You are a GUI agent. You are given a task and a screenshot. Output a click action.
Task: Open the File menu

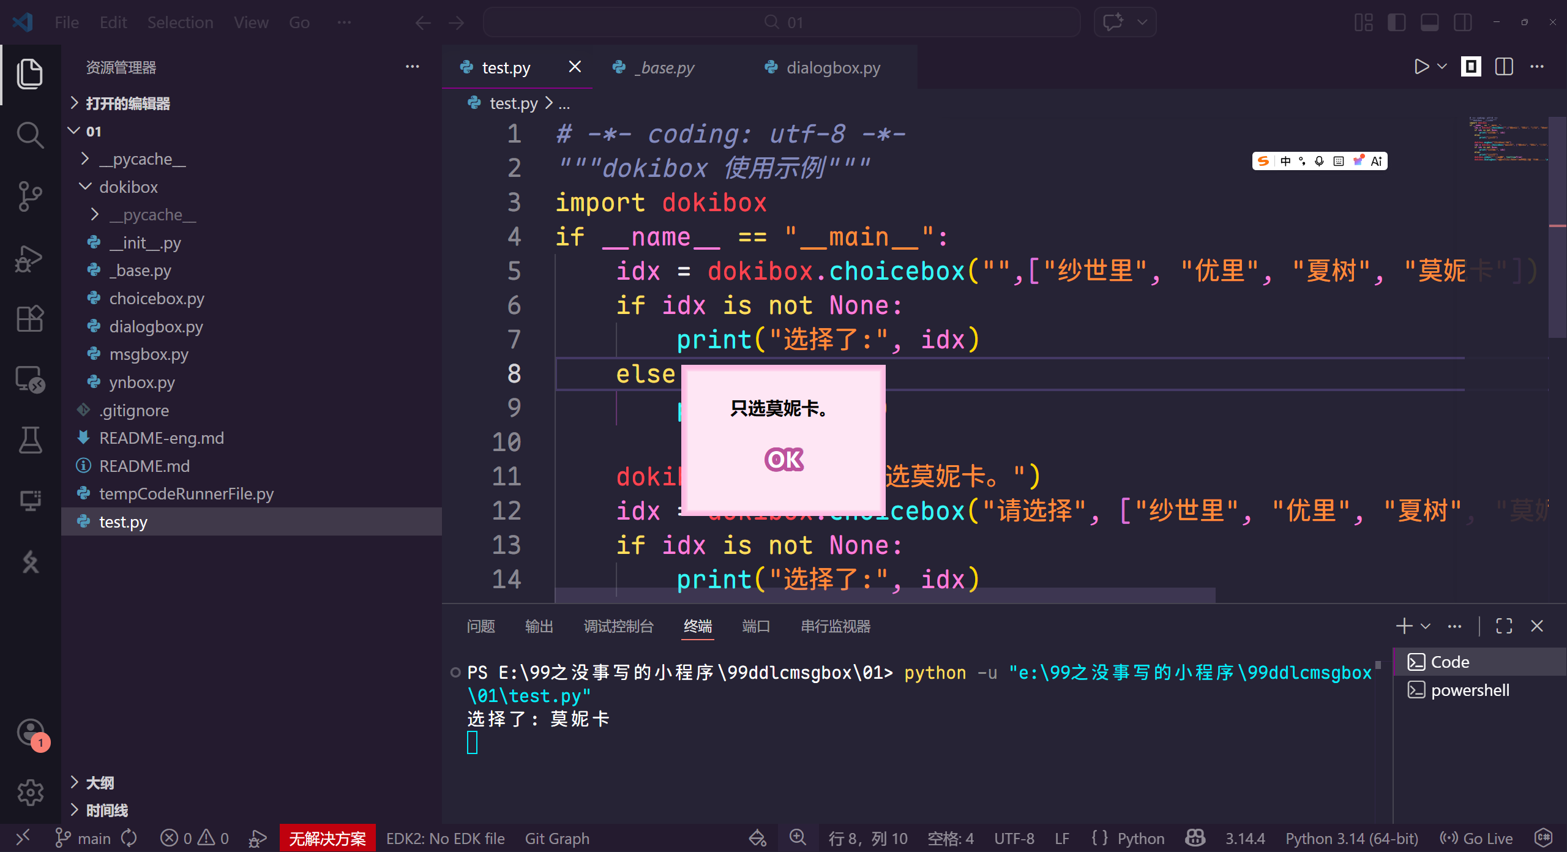67,23
